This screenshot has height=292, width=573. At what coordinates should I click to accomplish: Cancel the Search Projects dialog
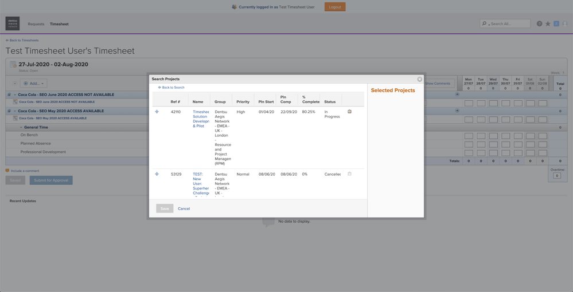[x=184, y=208]
